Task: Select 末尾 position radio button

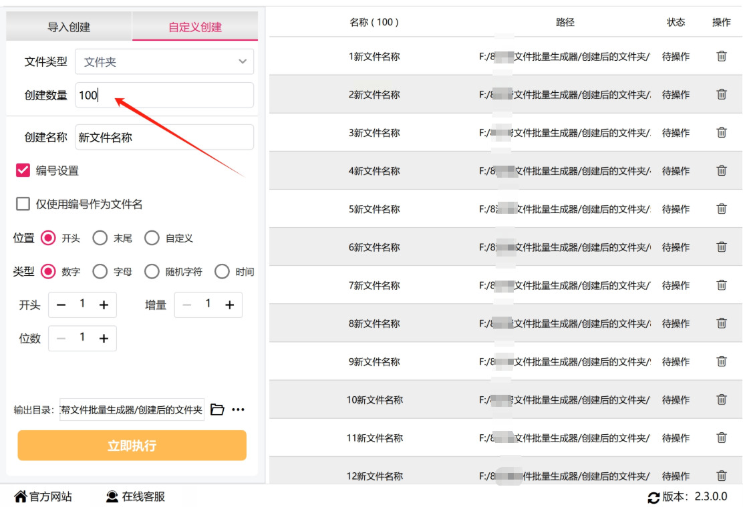Action: [x=100, y=238]
